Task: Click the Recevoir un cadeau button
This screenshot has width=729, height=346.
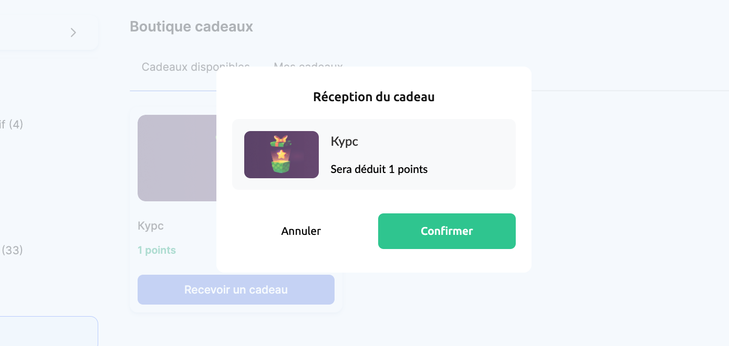Action: tap(236, 290)
